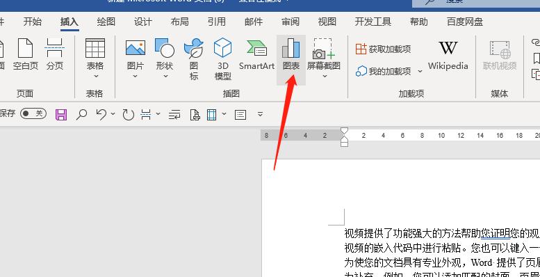540x277 pixels.
Task: Open Wikipedia add-in
Action: pyautogui.click(x=448, y=56)
